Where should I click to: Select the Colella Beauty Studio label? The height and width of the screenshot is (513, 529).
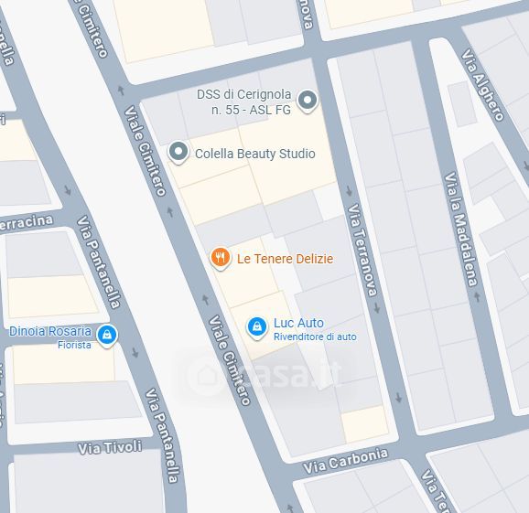[x=255, y=154]
